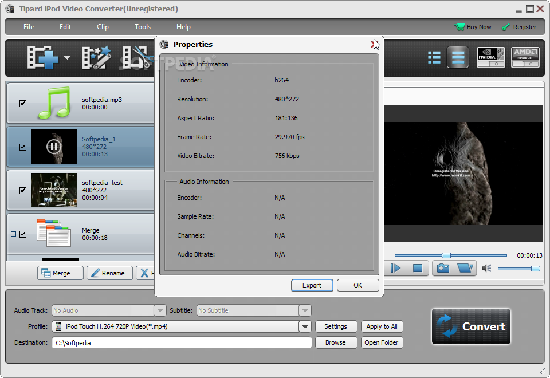Click the Tipard app title bar icon

click(x=10, y=9)
